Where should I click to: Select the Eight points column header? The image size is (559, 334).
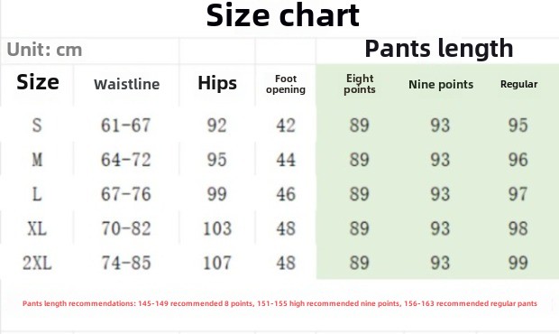(360, 84)
